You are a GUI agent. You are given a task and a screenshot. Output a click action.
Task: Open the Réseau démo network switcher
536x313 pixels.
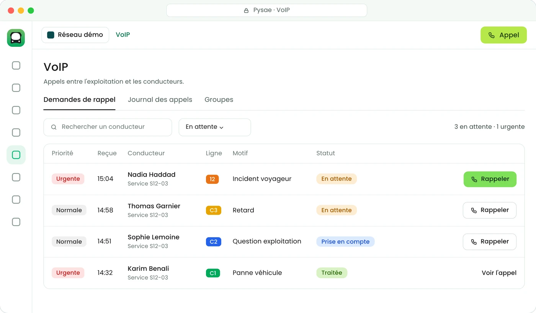pyautogui.click(x=75, y=35)
